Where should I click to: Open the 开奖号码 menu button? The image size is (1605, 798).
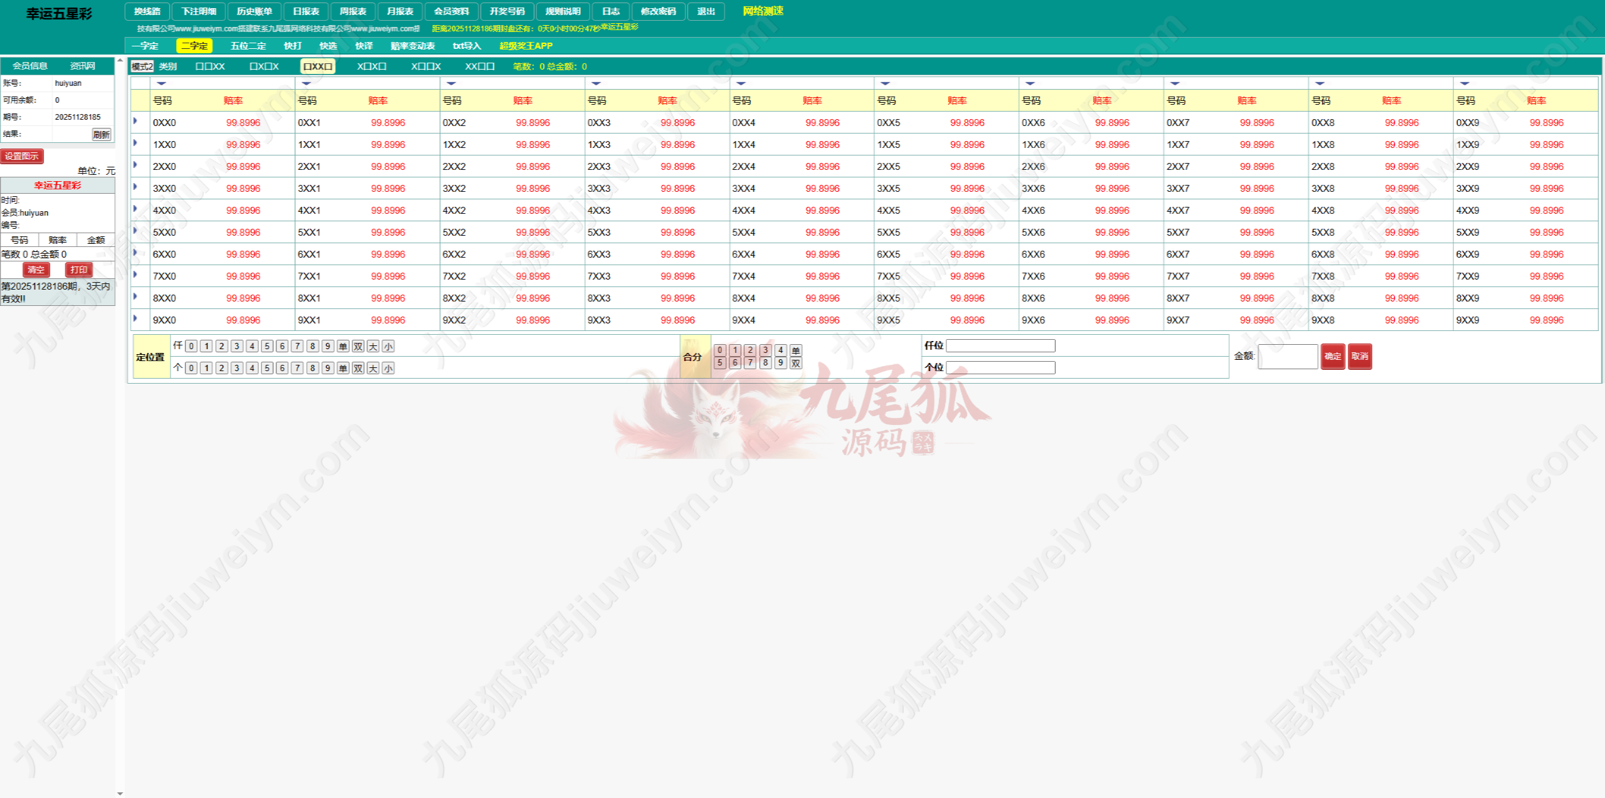(507, 11)
